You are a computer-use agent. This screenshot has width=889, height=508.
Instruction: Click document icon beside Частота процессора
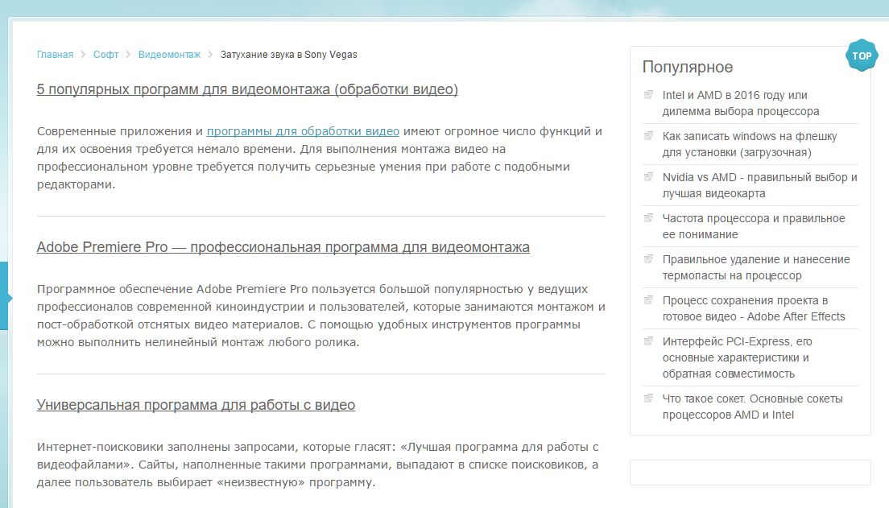[648, 217]
